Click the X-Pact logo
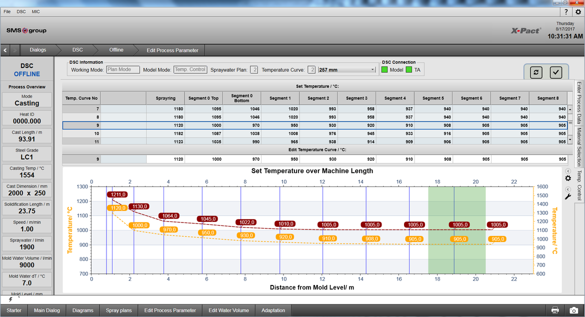The image size is (585, 317). click(x=525, y=30)
